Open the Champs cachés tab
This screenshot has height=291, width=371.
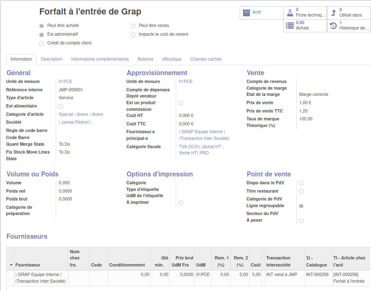pos(206,59)
